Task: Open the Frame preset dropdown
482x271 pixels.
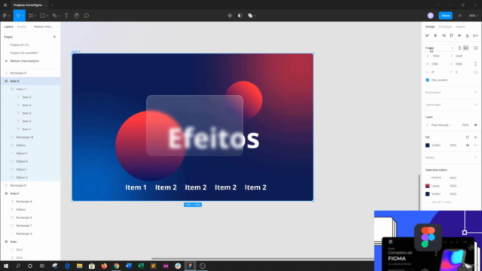Action: click(439, 48)
